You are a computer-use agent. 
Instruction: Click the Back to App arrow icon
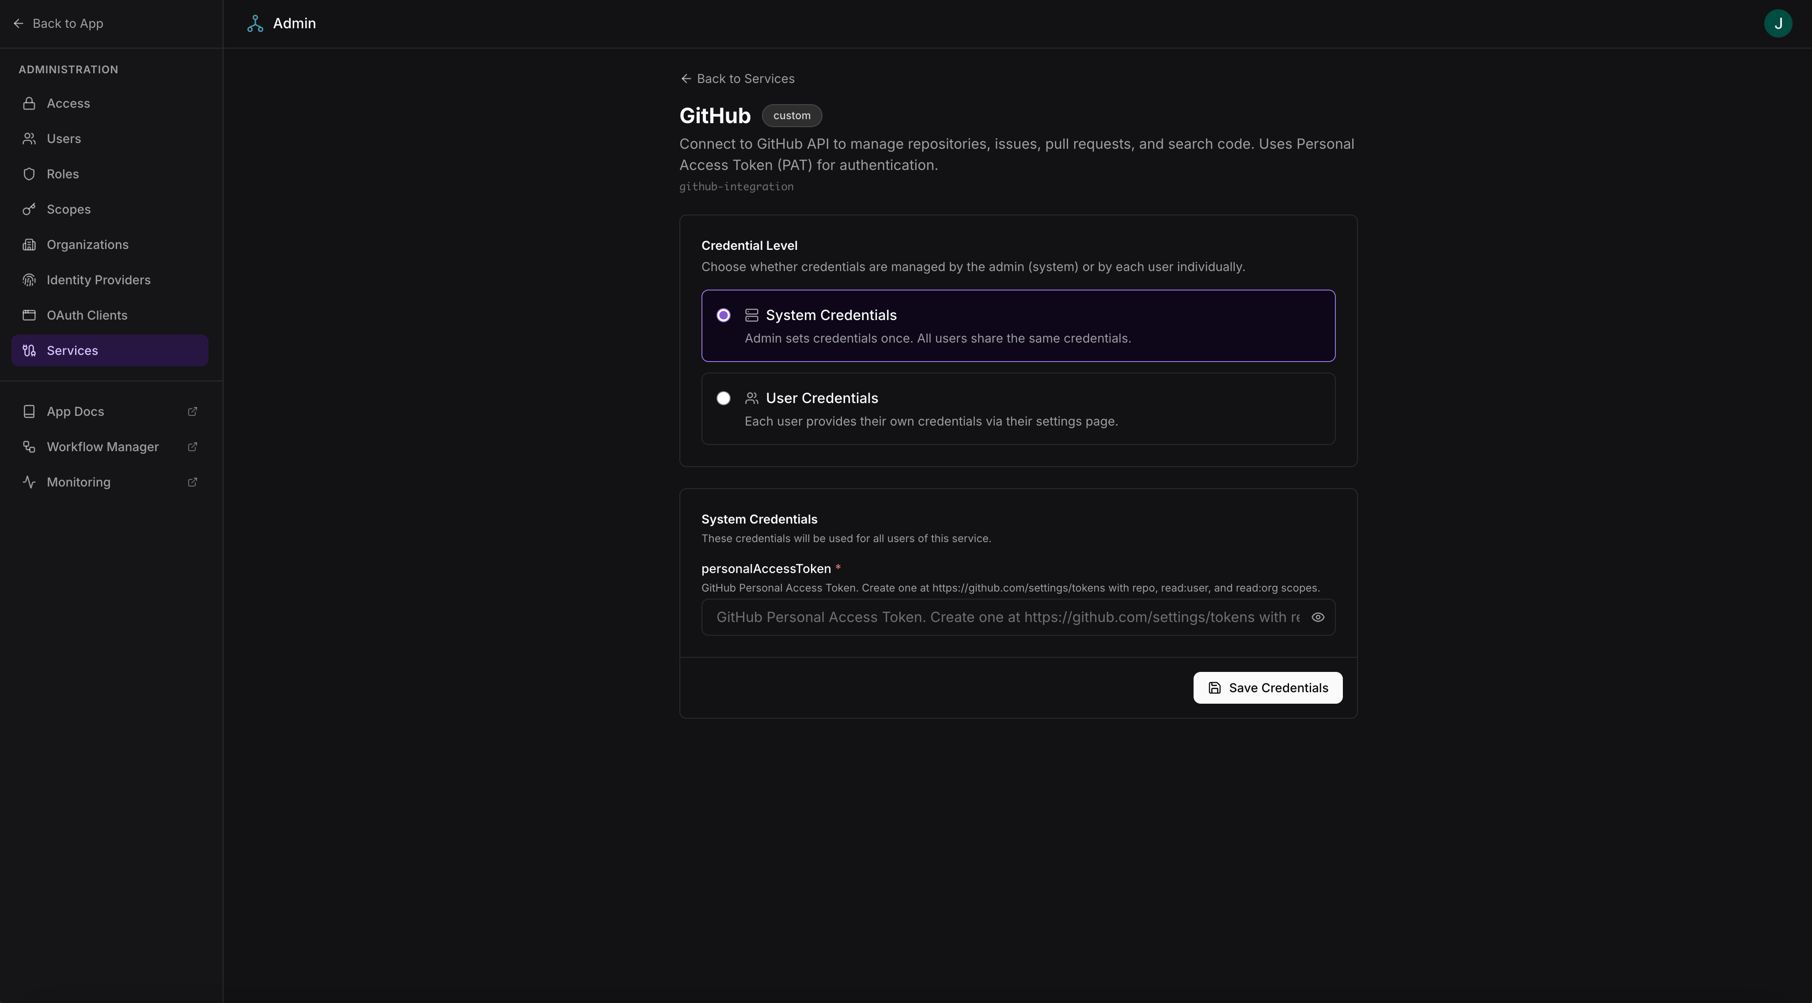pyautogui.click(x=18, y=23)
